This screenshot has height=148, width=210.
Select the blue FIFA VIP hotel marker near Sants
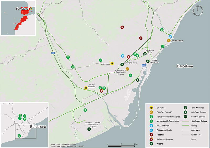tap(123, 56)
